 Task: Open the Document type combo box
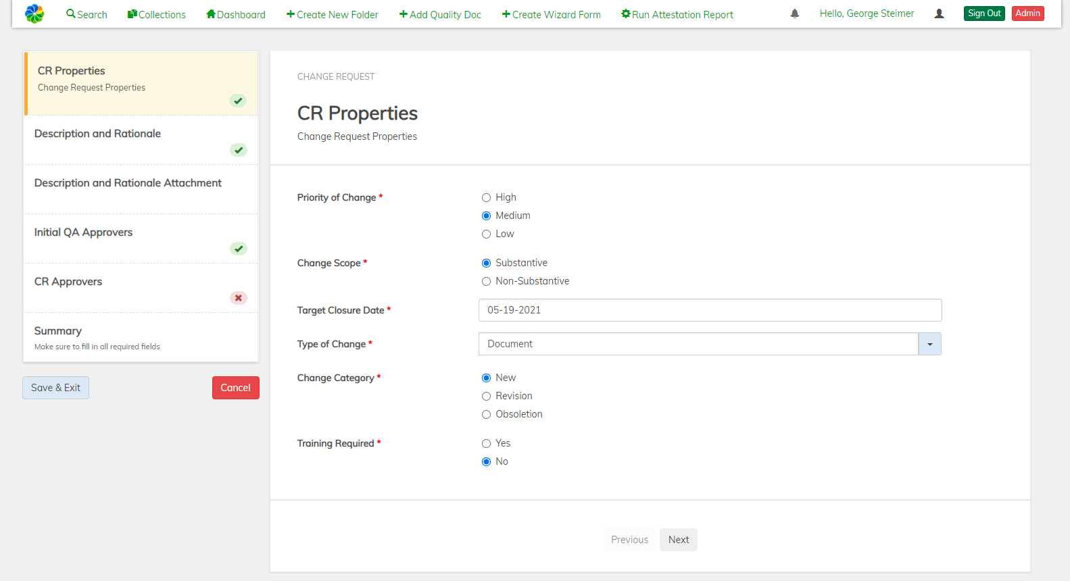coord(698,344)
